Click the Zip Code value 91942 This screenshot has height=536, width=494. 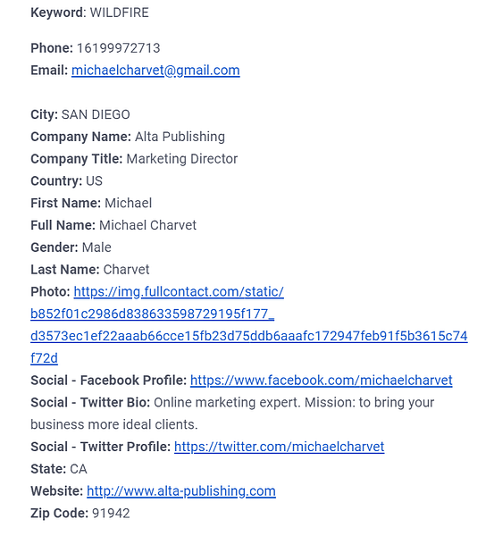(111, 514)
